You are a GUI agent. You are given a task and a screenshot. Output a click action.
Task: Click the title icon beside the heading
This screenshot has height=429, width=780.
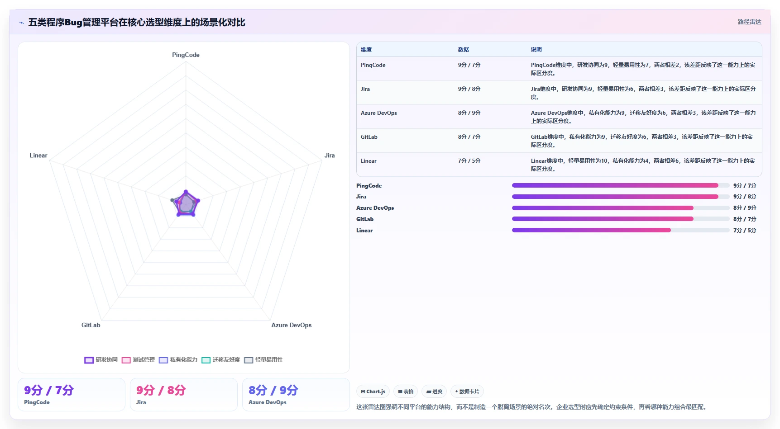[x=21, y=23]
